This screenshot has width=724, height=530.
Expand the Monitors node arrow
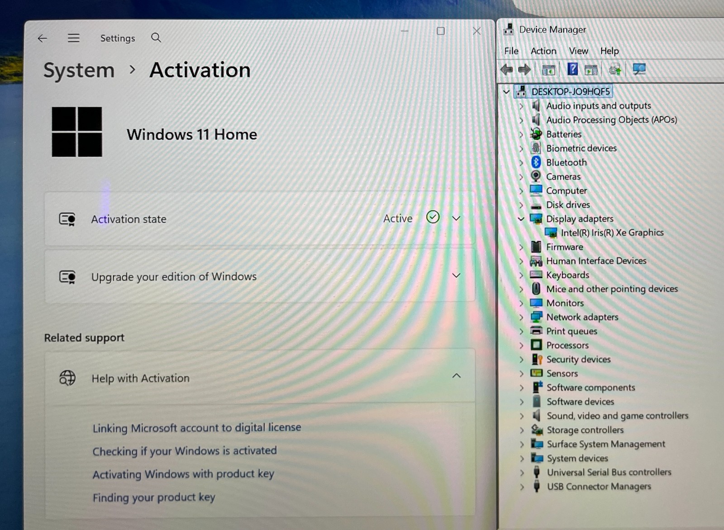(521, 303)
